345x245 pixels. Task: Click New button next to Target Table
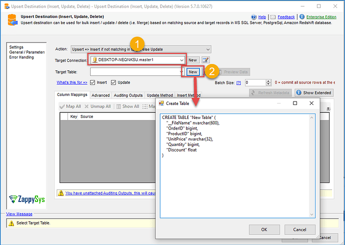tap(193, 72)
